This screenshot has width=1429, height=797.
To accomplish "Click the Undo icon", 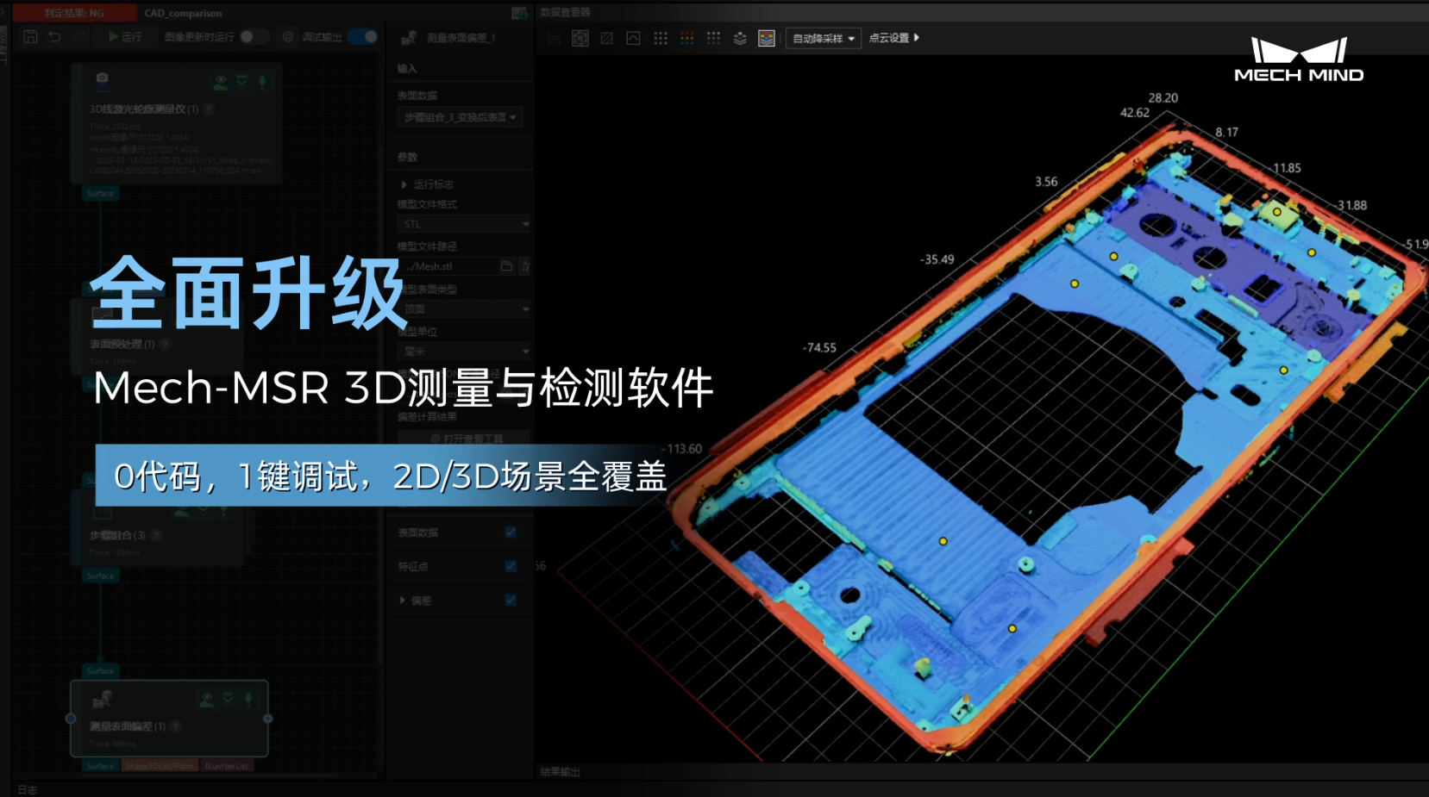I will (x=54, y=36).
